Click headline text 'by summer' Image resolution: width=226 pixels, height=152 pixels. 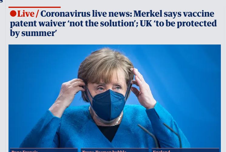pyautogui.click(x=33, y=33)
